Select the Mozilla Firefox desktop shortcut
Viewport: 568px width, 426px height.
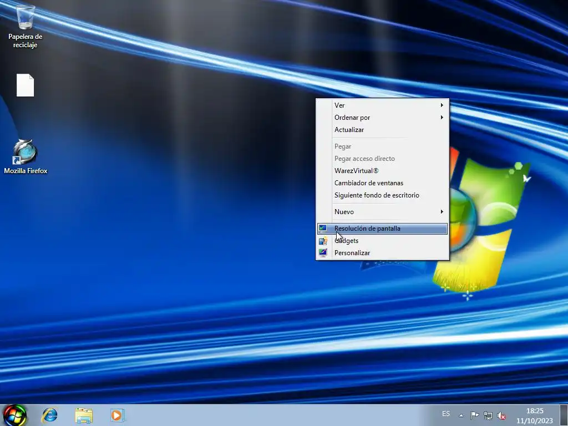(x=26, y=156)
